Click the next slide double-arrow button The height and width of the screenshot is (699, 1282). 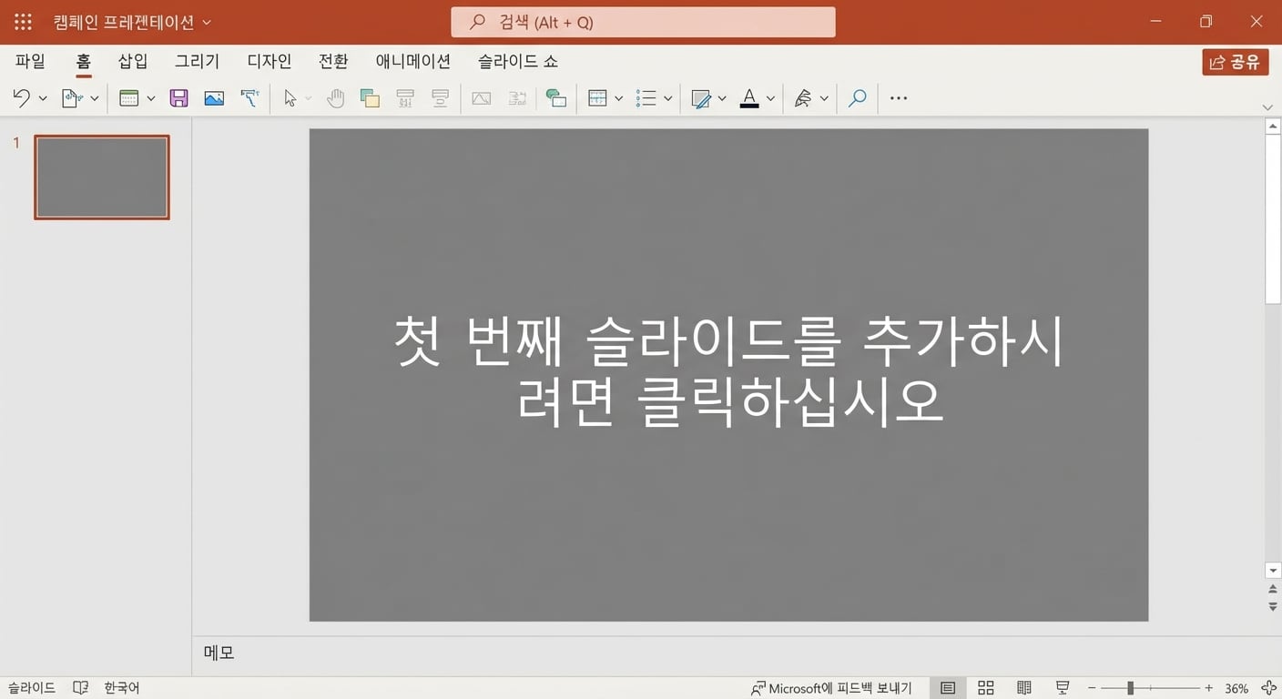[1273, 606]
